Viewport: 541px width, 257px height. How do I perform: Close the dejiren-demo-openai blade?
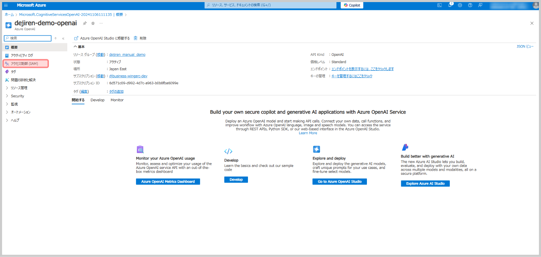[x=532, y=23]
